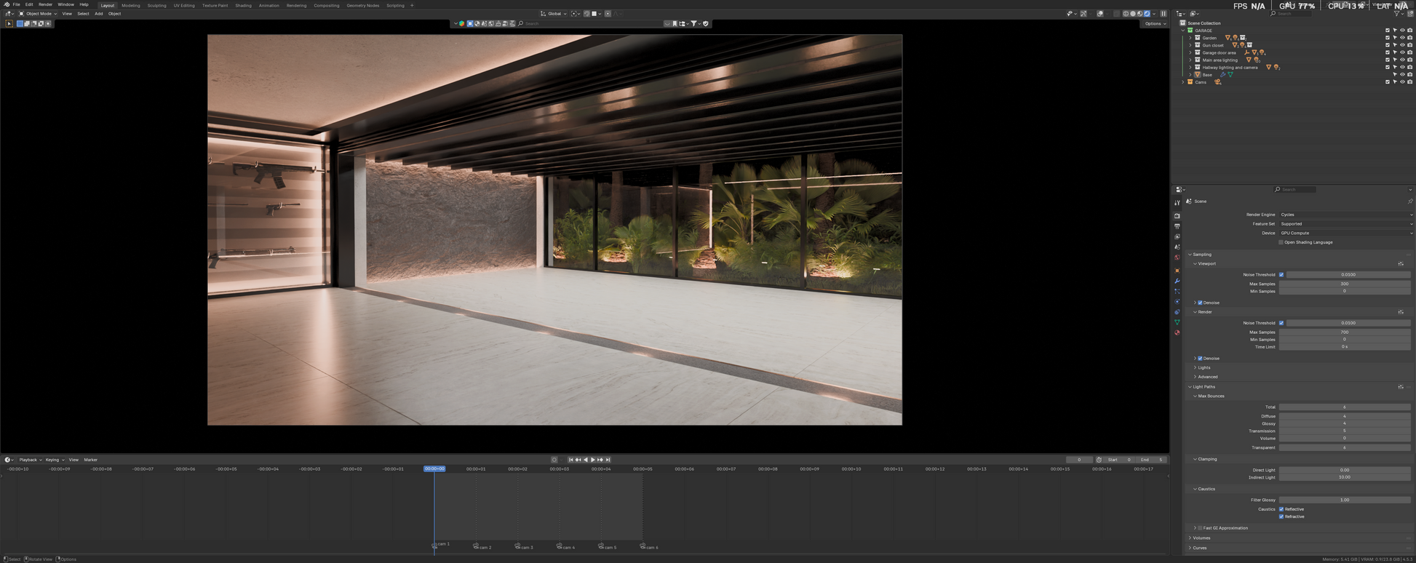
Task: Expand the Fast GI Approximation panel
Action: pos(1195,528)
